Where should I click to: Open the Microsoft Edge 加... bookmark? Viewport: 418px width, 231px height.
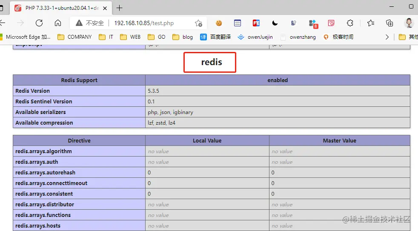click(25, 37)
